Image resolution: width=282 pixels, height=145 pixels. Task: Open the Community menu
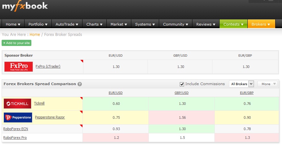pos(176,24)
